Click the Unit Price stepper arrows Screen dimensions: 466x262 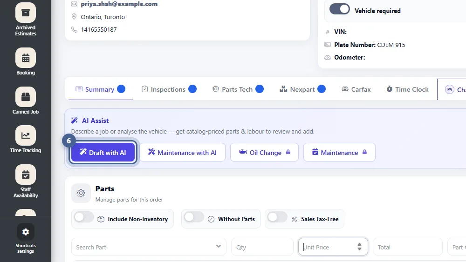pyautogui.click(x=359, y=247)
